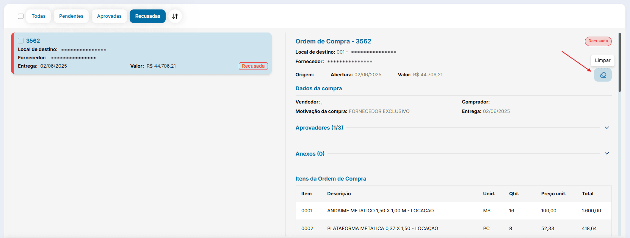Click the Entrega date in Dados da compra
The width and height of the screenshot is (630, 238).
(x=496, y=111)
